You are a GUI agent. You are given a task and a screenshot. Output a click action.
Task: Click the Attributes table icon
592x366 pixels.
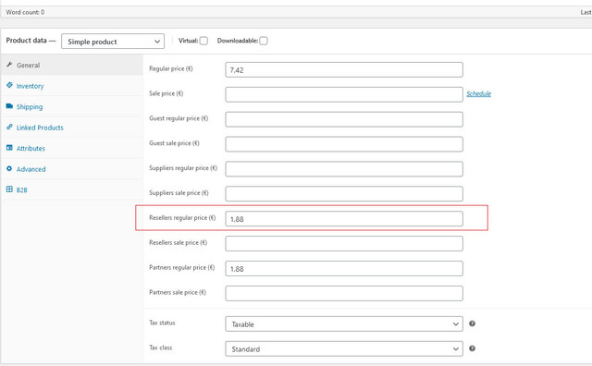tap(9, 148)
